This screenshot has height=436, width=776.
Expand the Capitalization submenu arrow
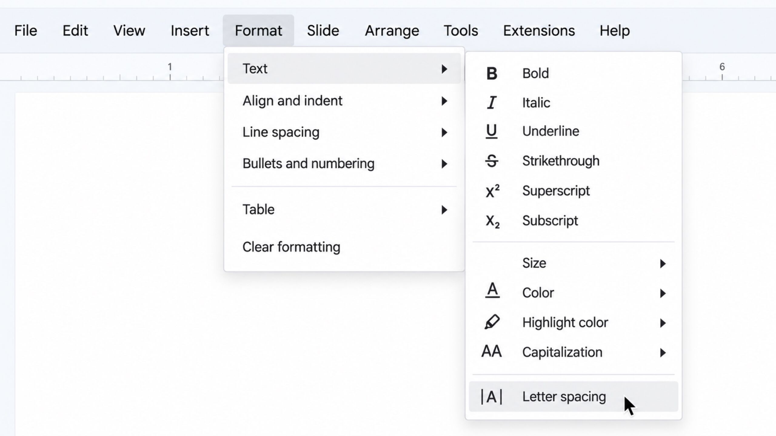tap(663, 353)
